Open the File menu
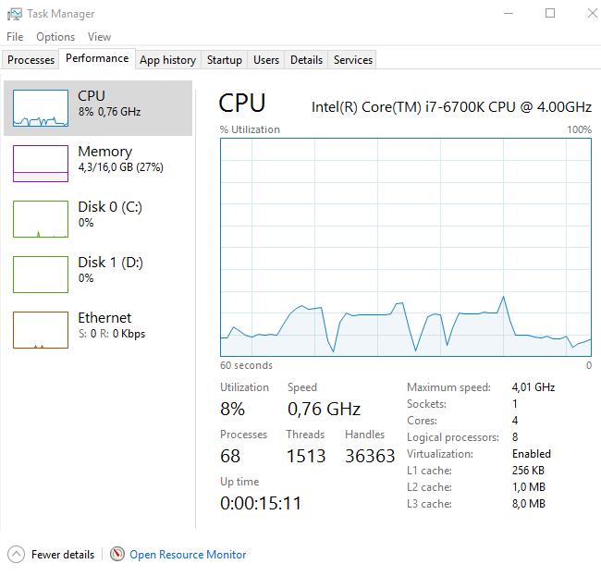This screenshot has height=576, width=601. (15, 37)
